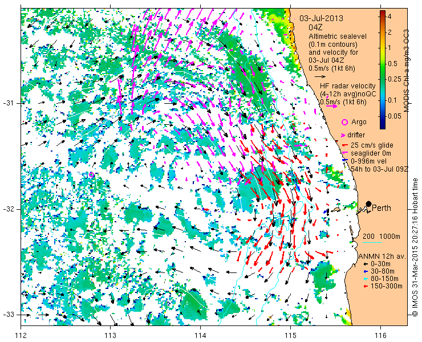The height and width of the screenshot is (342, 422).
Task: Click the 80-150m depth legend text
Action: coord(384,279)
